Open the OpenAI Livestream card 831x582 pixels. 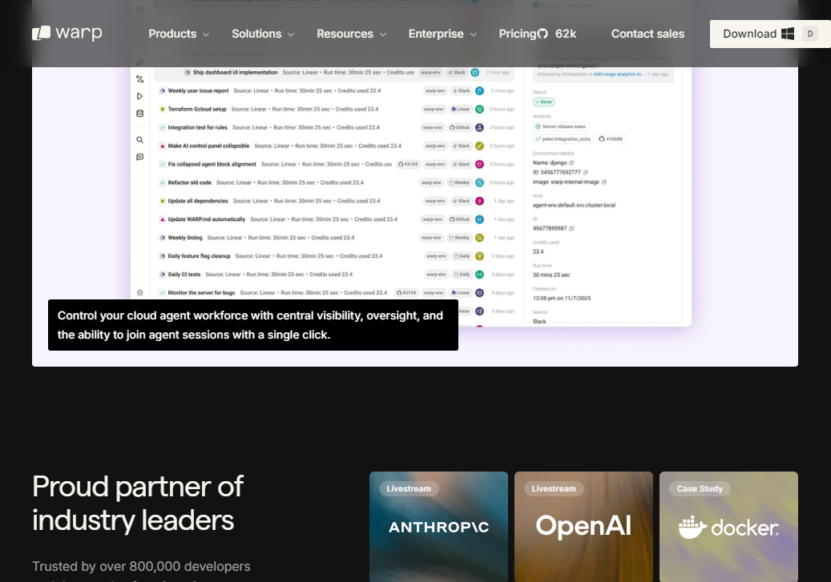[583, 527]
